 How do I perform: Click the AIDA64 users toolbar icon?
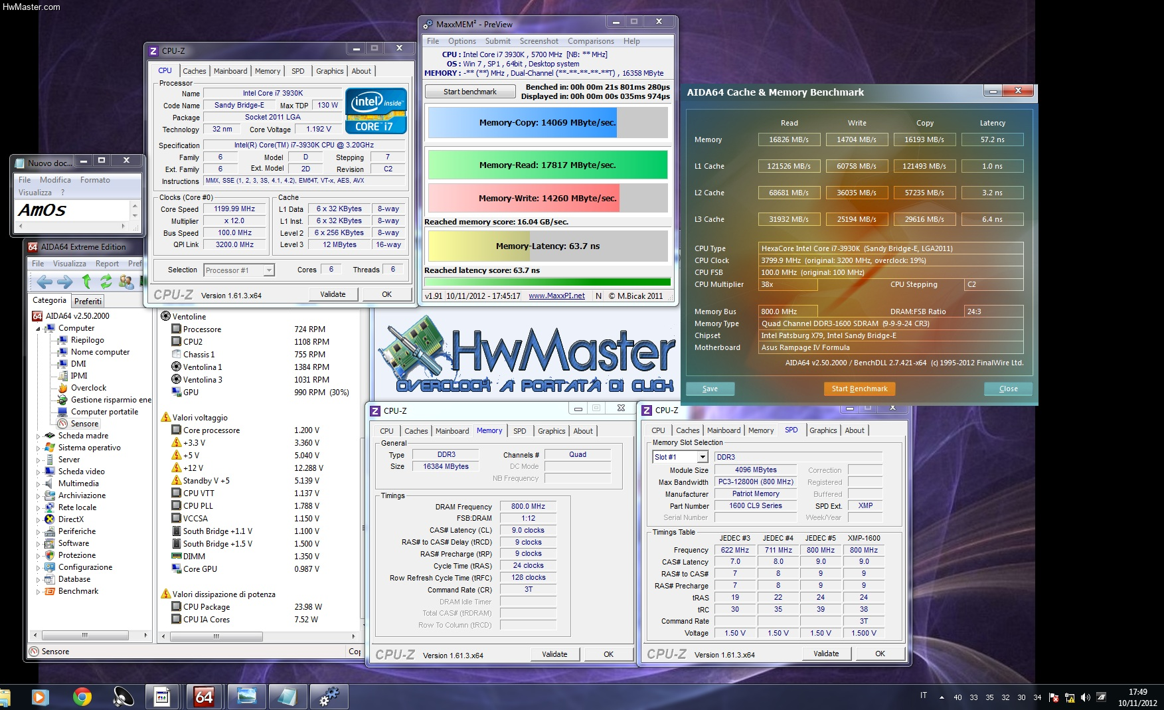(125, 282)
